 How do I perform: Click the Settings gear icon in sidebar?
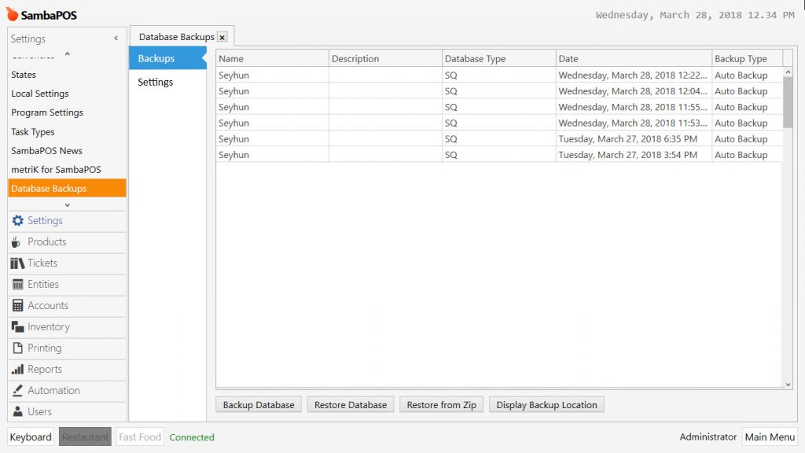(x=17, y=220)
